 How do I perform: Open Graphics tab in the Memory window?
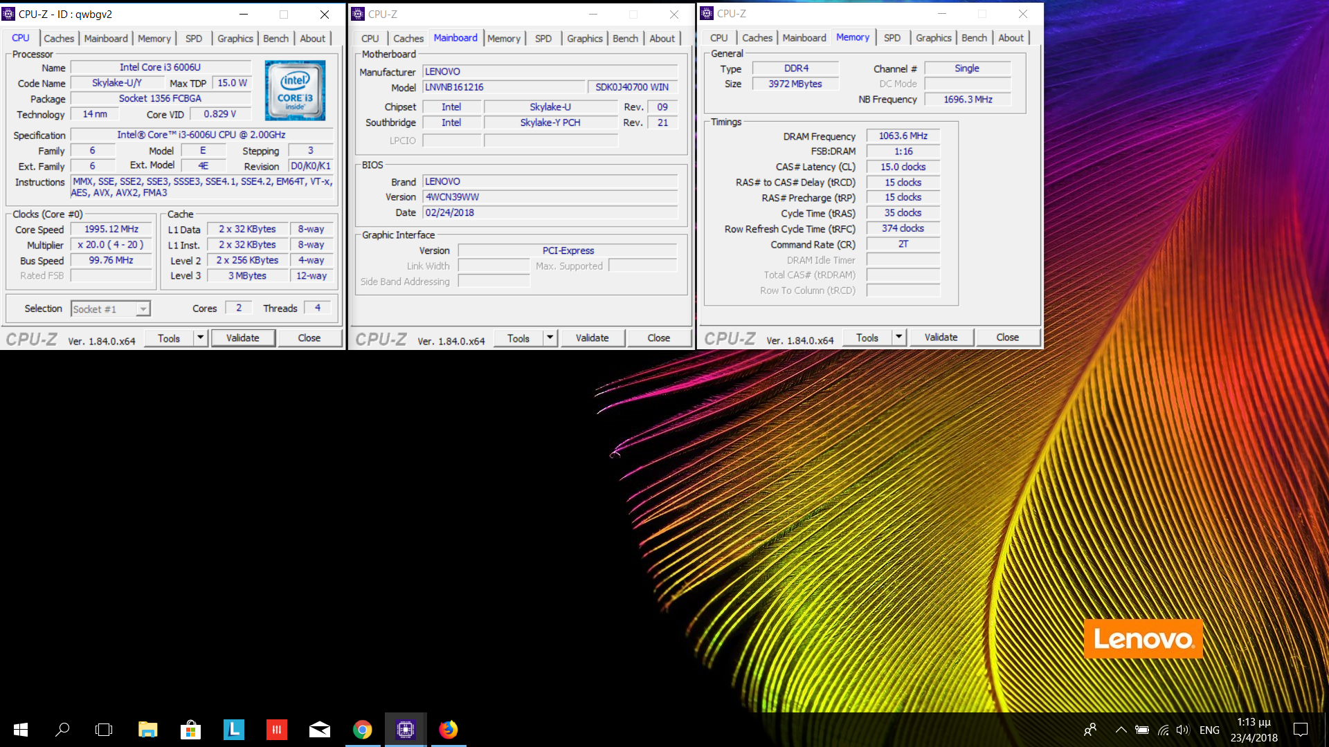934,37
